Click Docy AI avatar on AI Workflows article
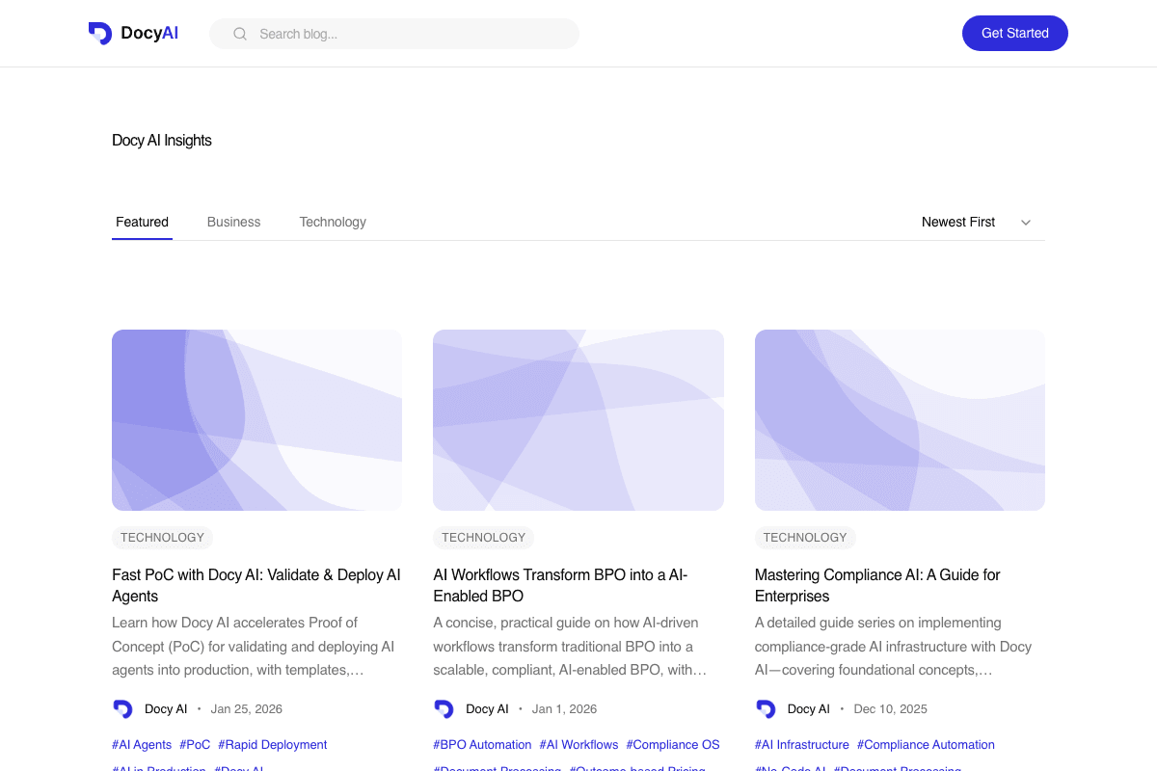The width and height of the screenshot is (1157, 771). click(x=444, y=708)
